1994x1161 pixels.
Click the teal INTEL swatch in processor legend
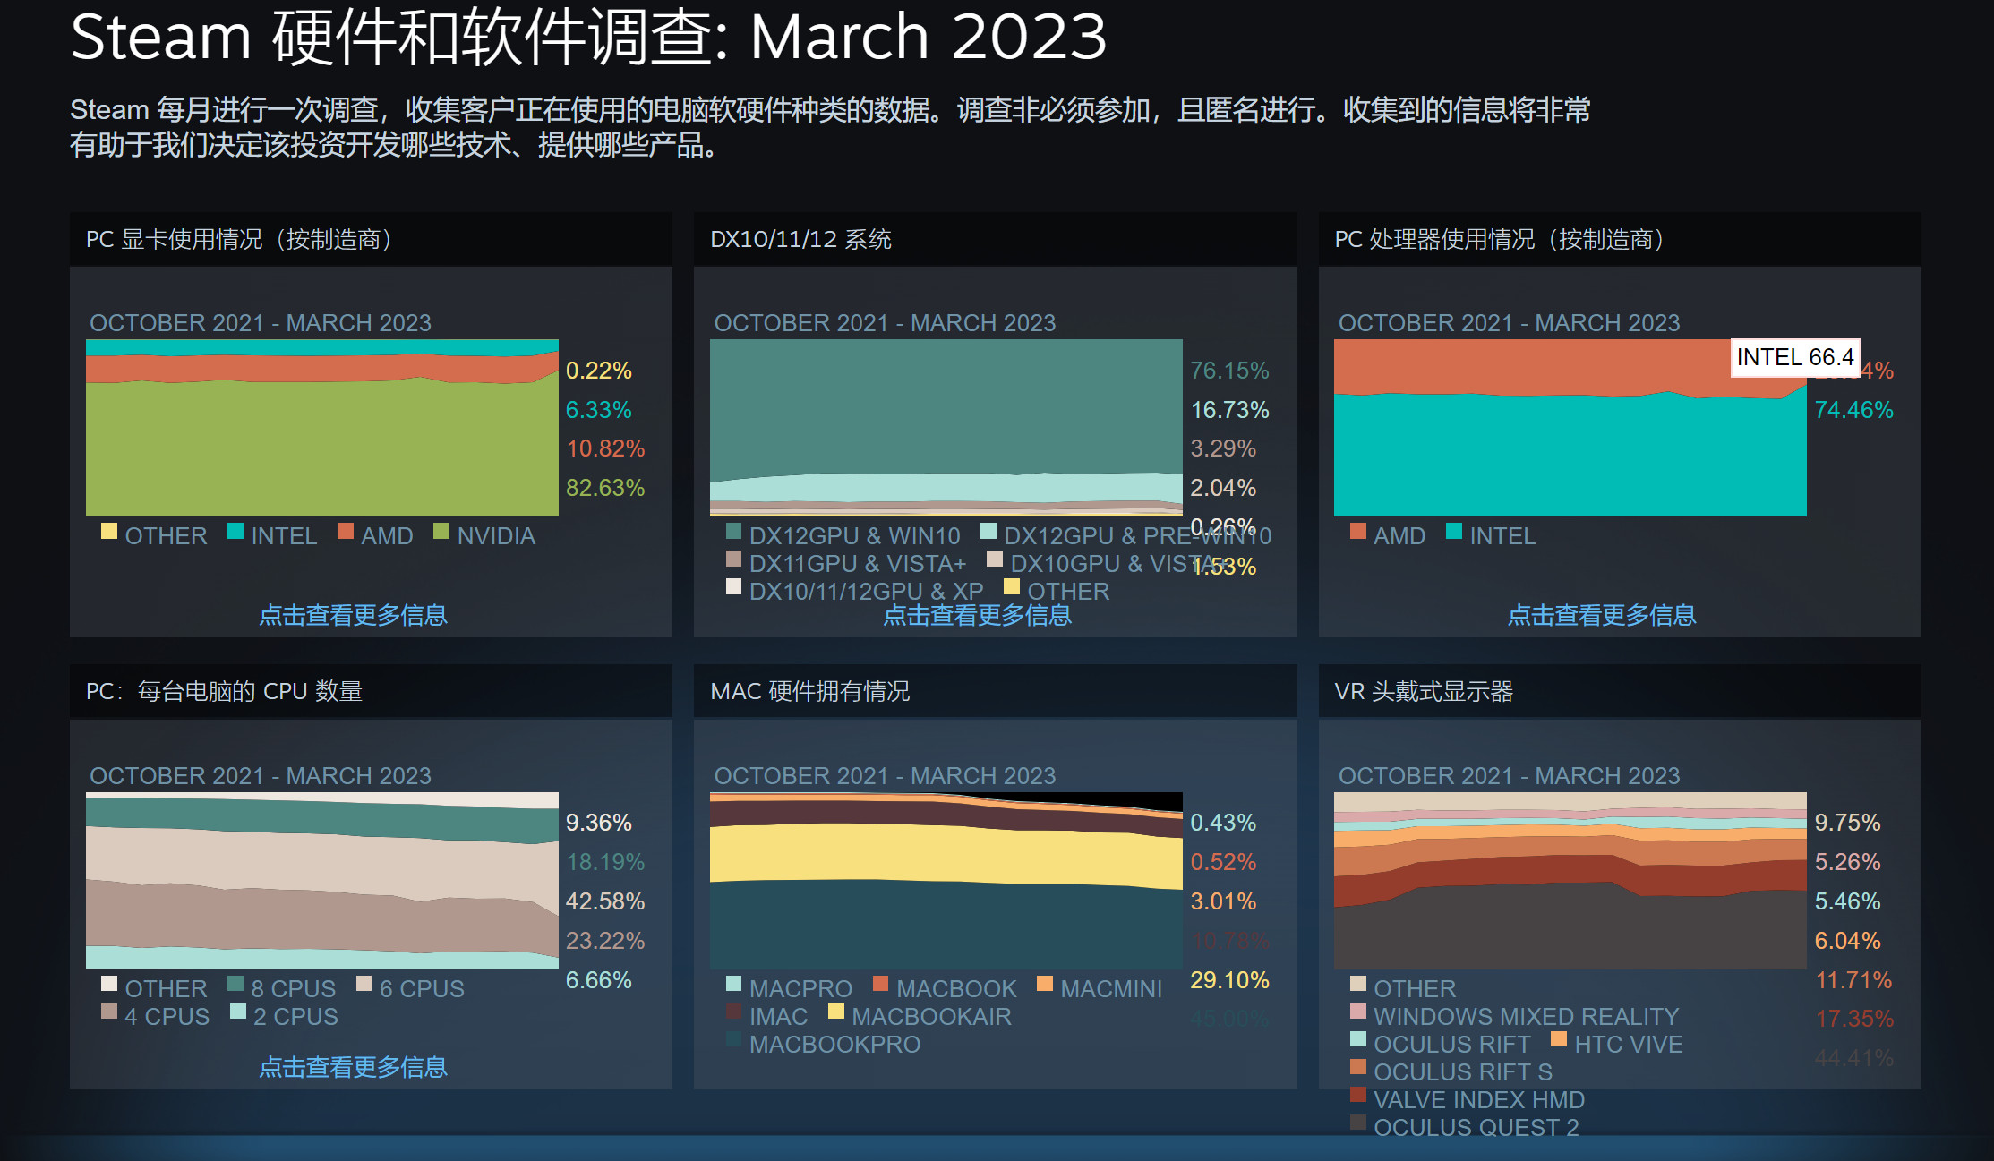click(1454, 531)
